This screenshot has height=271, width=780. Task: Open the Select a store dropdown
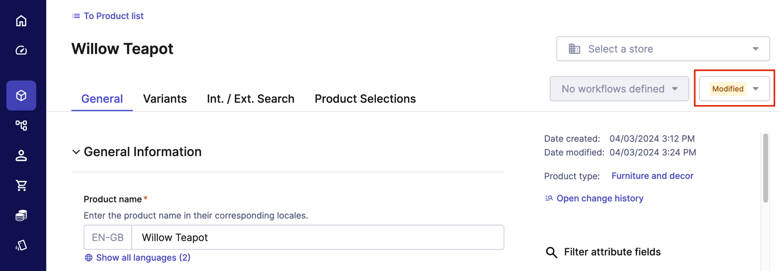pos(663,49)
